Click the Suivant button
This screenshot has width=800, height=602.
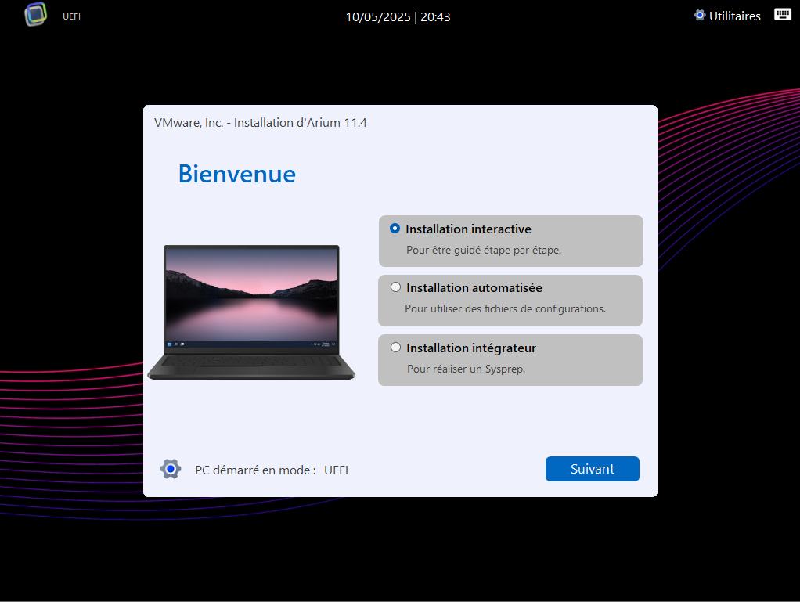pos(593,469)
